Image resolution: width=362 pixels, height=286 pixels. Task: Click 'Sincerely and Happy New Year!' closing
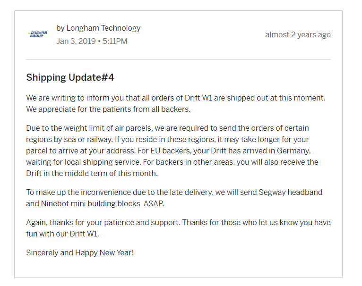pyautogui.click(x=80, y=253)
